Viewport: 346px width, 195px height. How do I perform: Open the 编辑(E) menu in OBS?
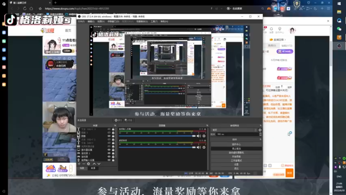(x=91, y=21)
